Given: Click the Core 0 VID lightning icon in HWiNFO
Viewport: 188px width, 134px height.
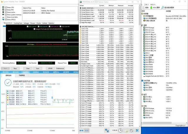Looking at the screenshot, I should tap(80, 29).
